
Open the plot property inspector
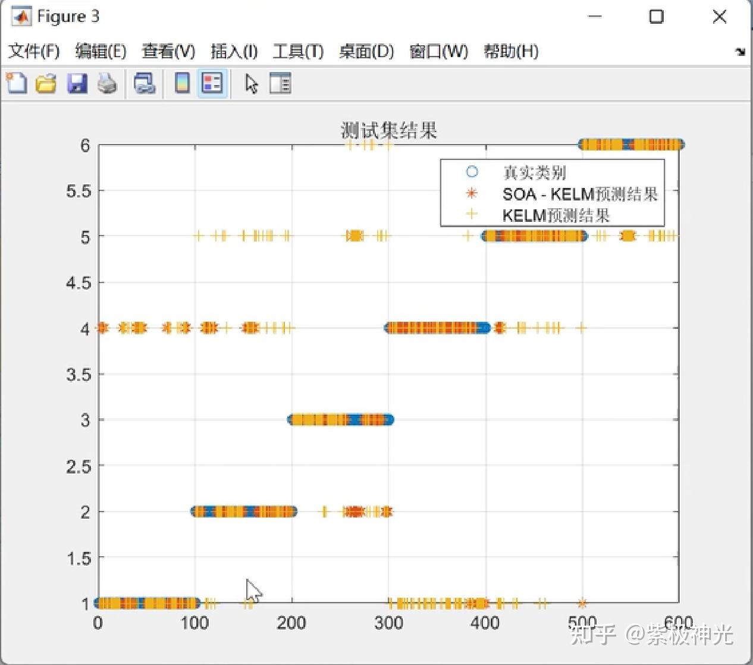[x=280, y=83]
